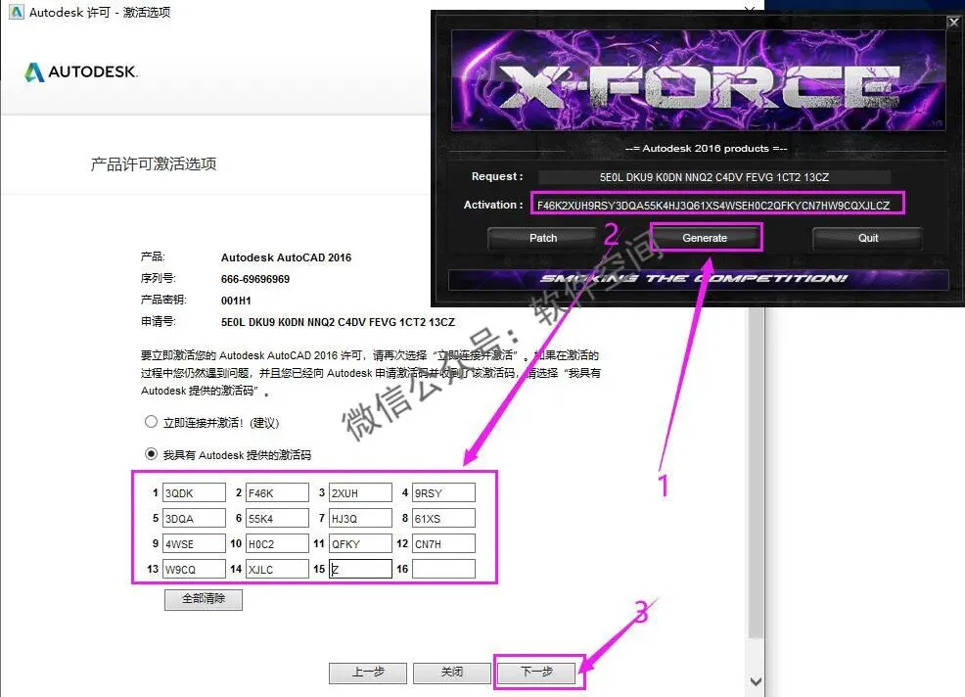Screen dimensions: 965x697
Task: Click the Autodesk logo icon in title bar
Action: click(17, 12)
